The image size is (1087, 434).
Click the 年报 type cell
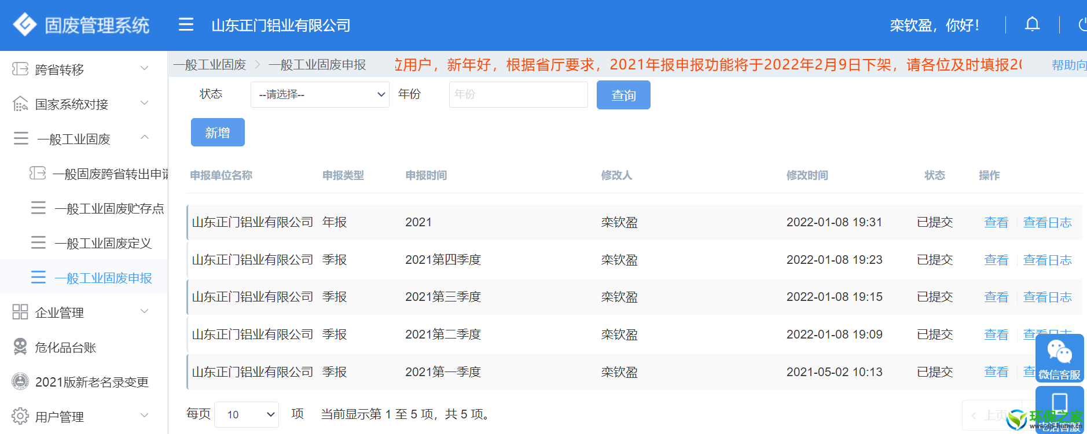click(335, 222)
